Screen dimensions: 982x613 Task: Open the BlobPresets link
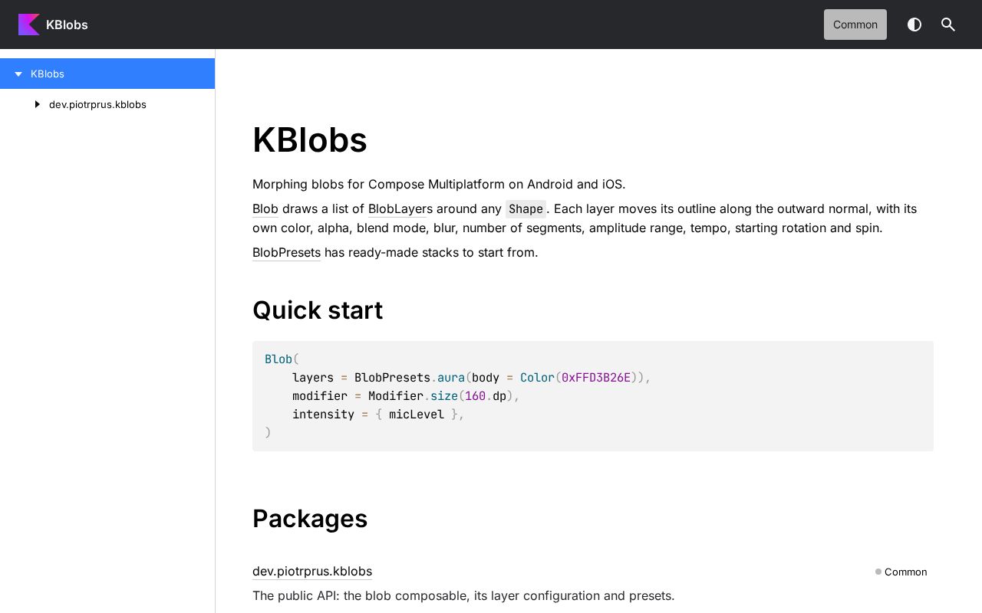point(286,252)
